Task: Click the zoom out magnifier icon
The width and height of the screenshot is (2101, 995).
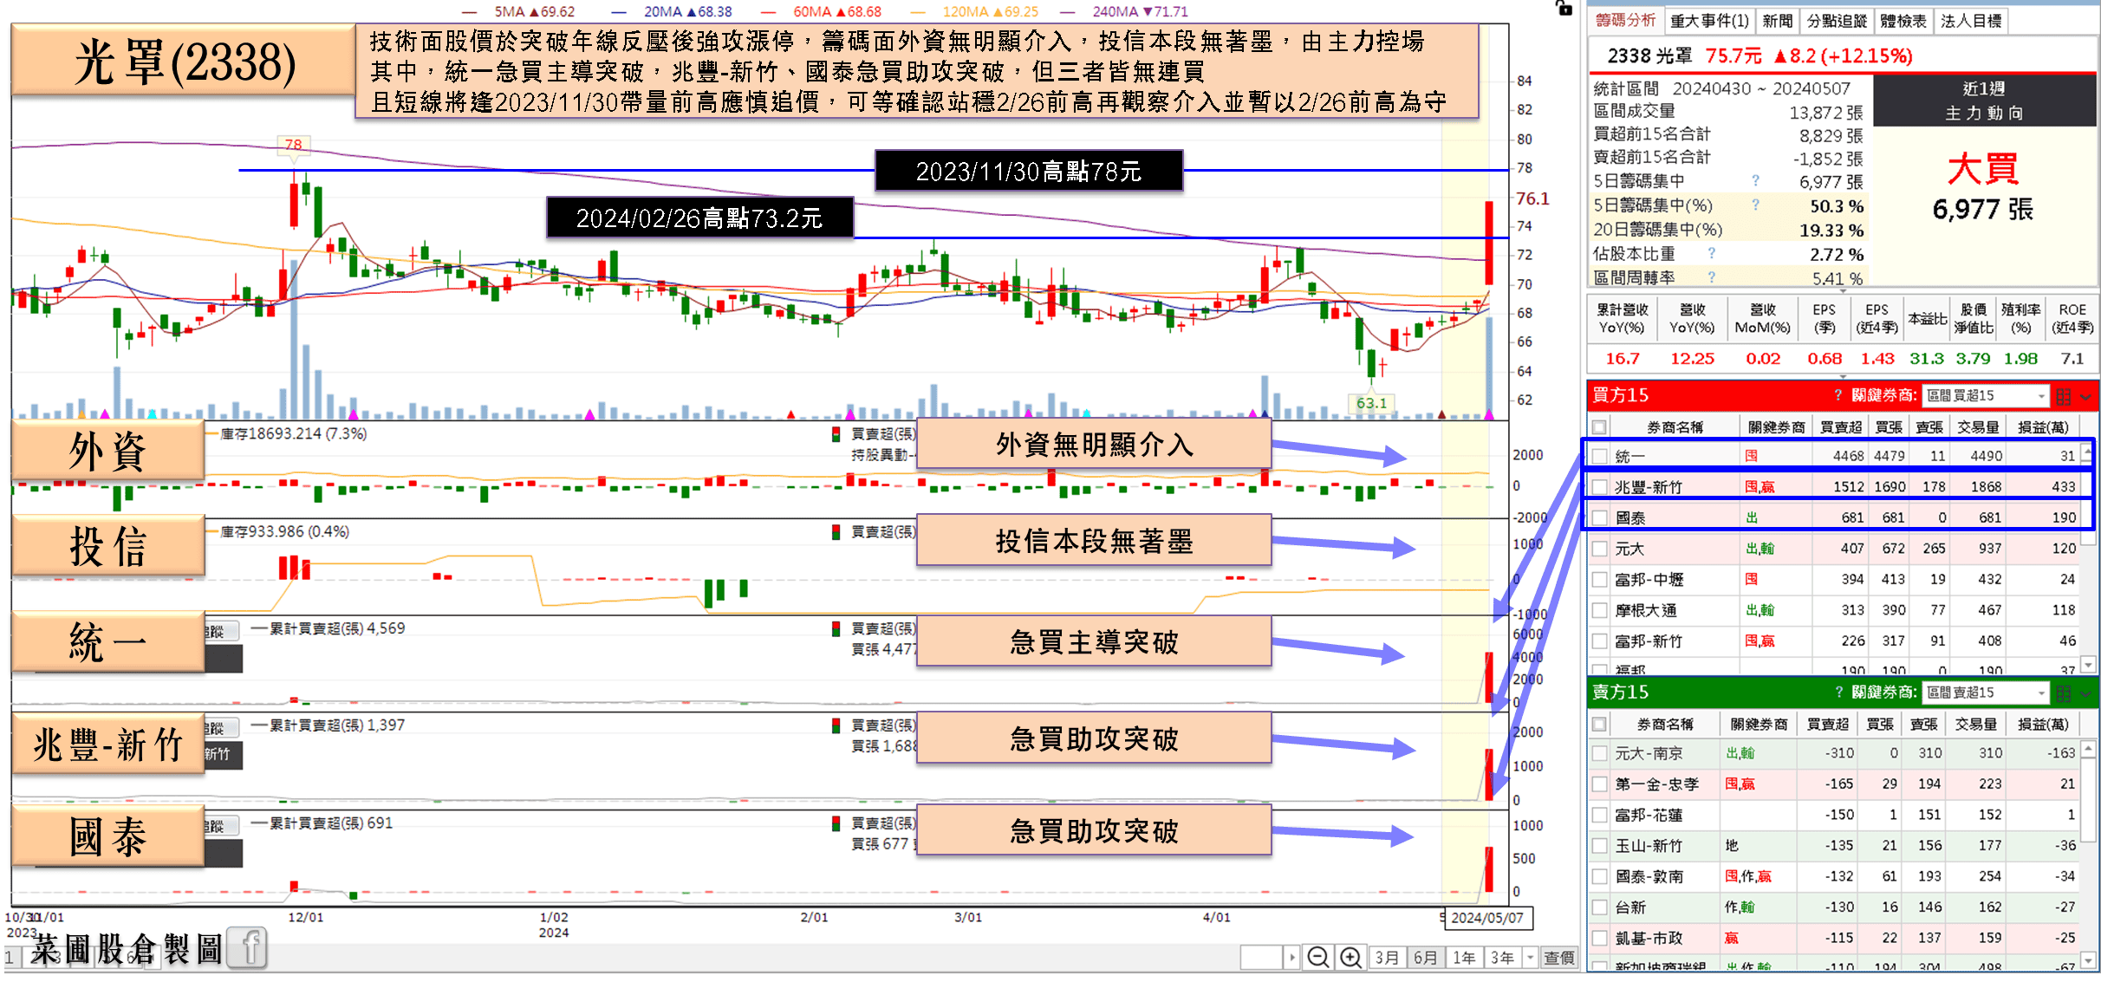Action: pos(1317,958)
